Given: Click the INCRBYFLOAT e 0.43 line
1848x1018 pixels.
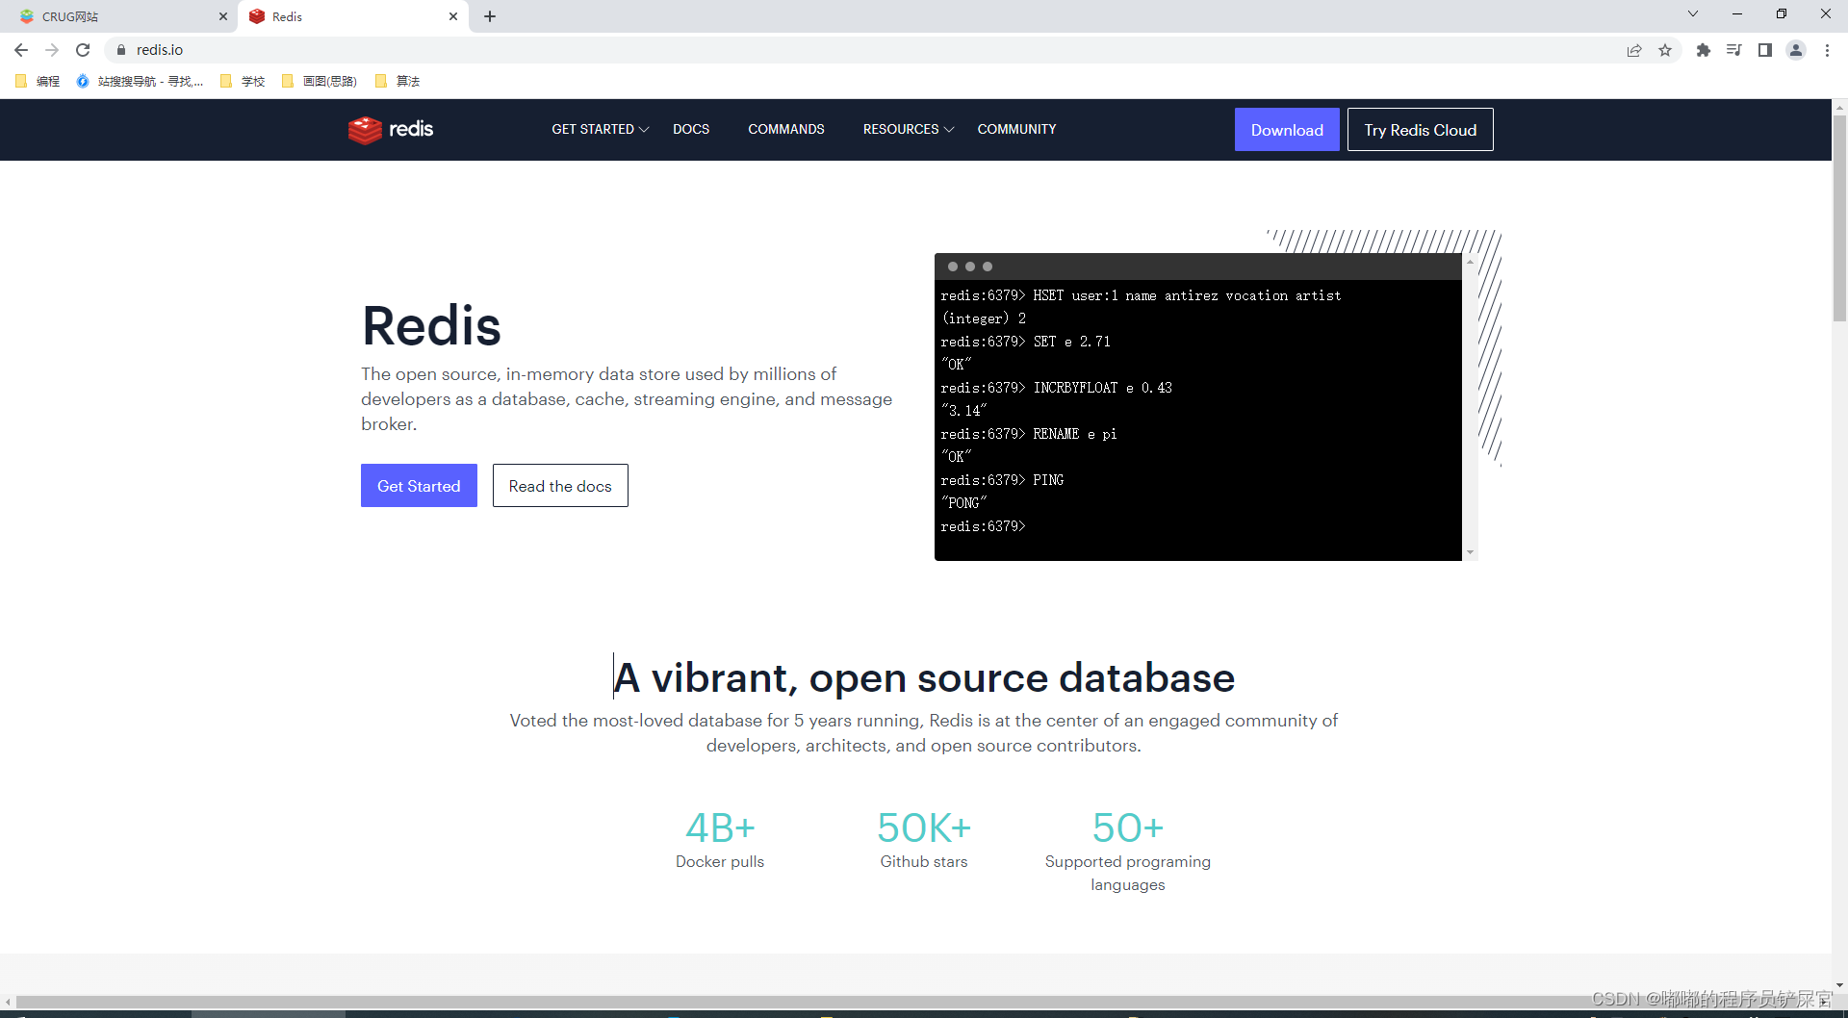Looking at the screenshot, I should (x=1056, y=388).
